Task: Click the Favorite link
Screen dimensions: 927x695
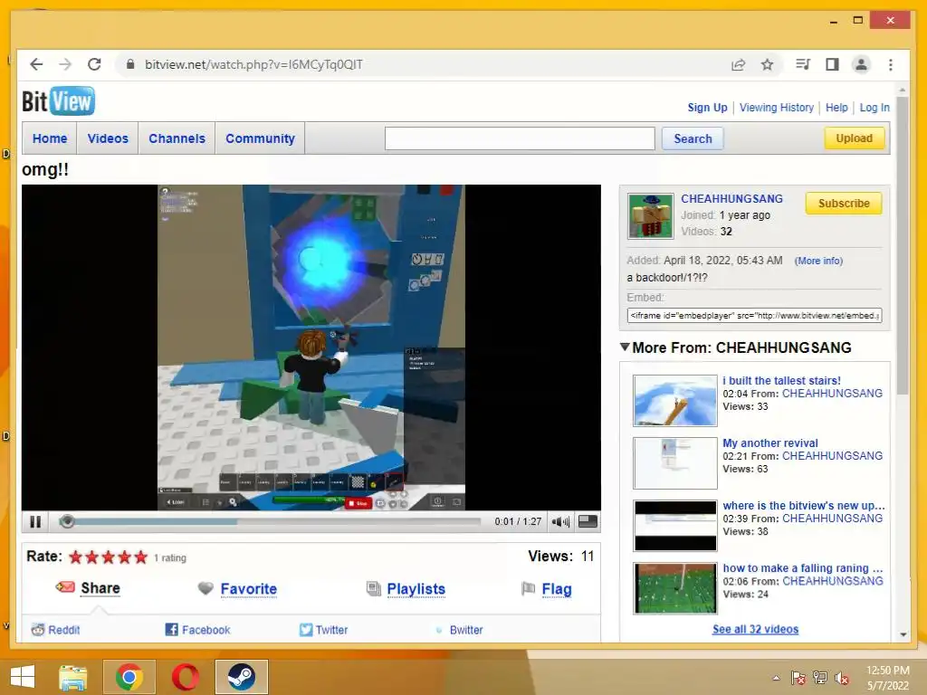Action: (248, 588)
